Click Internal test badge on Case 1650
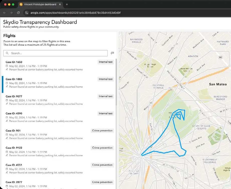The width and height of the screenshot is (231, 189). point(106,62)
